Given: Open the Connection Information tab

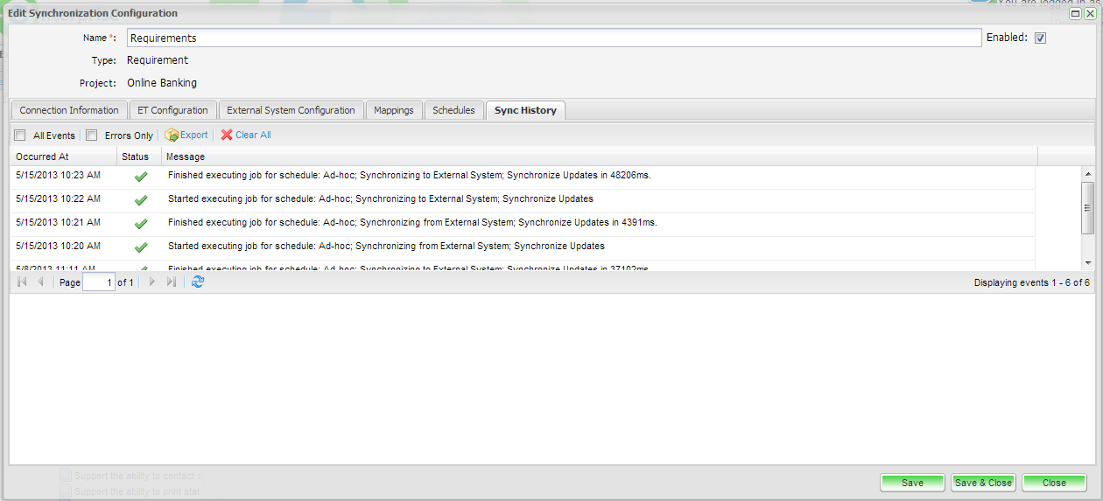Looking at the screenshot, I should pos(69,110).
